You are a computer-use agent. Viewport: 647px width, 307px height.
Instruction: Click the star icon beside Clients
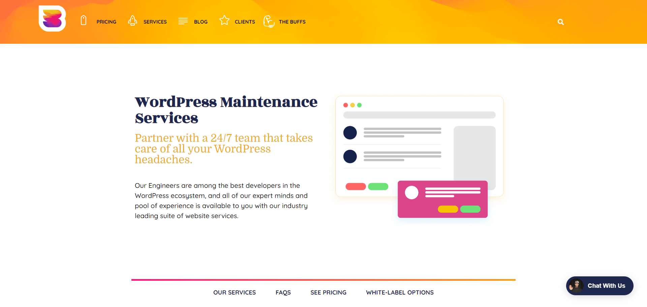point(224,21)
